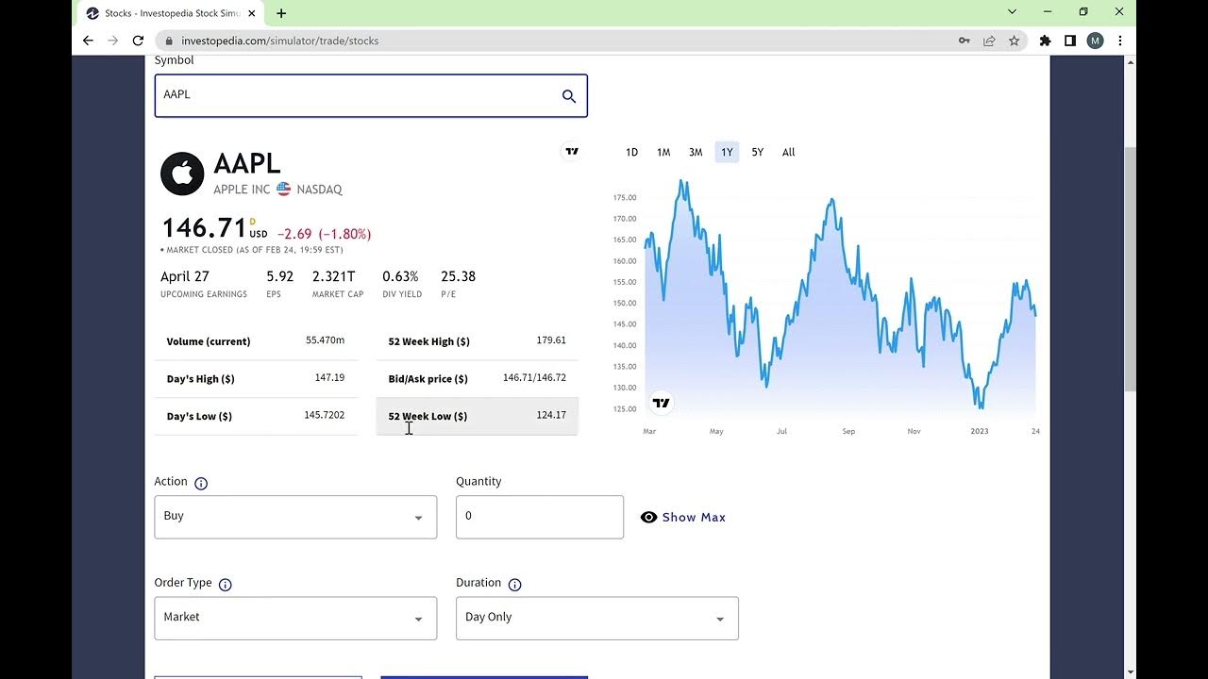Click the symbol search magnifier icon

tap(568, 96)
